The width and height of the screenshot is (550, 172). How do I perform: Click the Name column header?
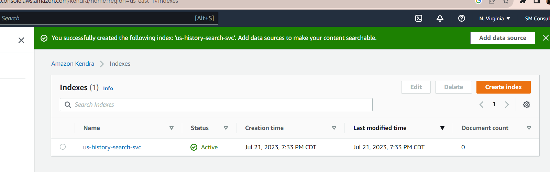click(92, 128)
